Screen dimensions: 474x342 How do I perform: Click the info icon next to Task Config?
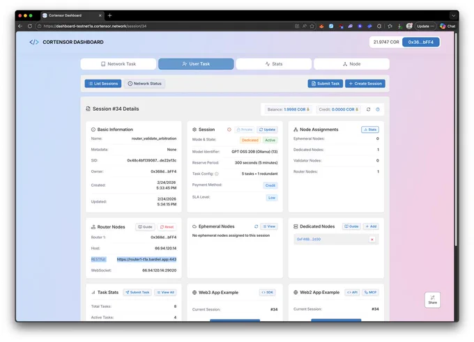click(217, 173)
